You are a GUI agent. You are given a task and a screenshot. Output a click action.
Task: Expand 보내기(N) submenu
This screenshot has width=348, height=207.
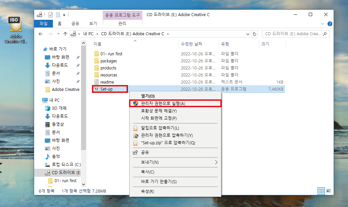(x=175, y=162)
